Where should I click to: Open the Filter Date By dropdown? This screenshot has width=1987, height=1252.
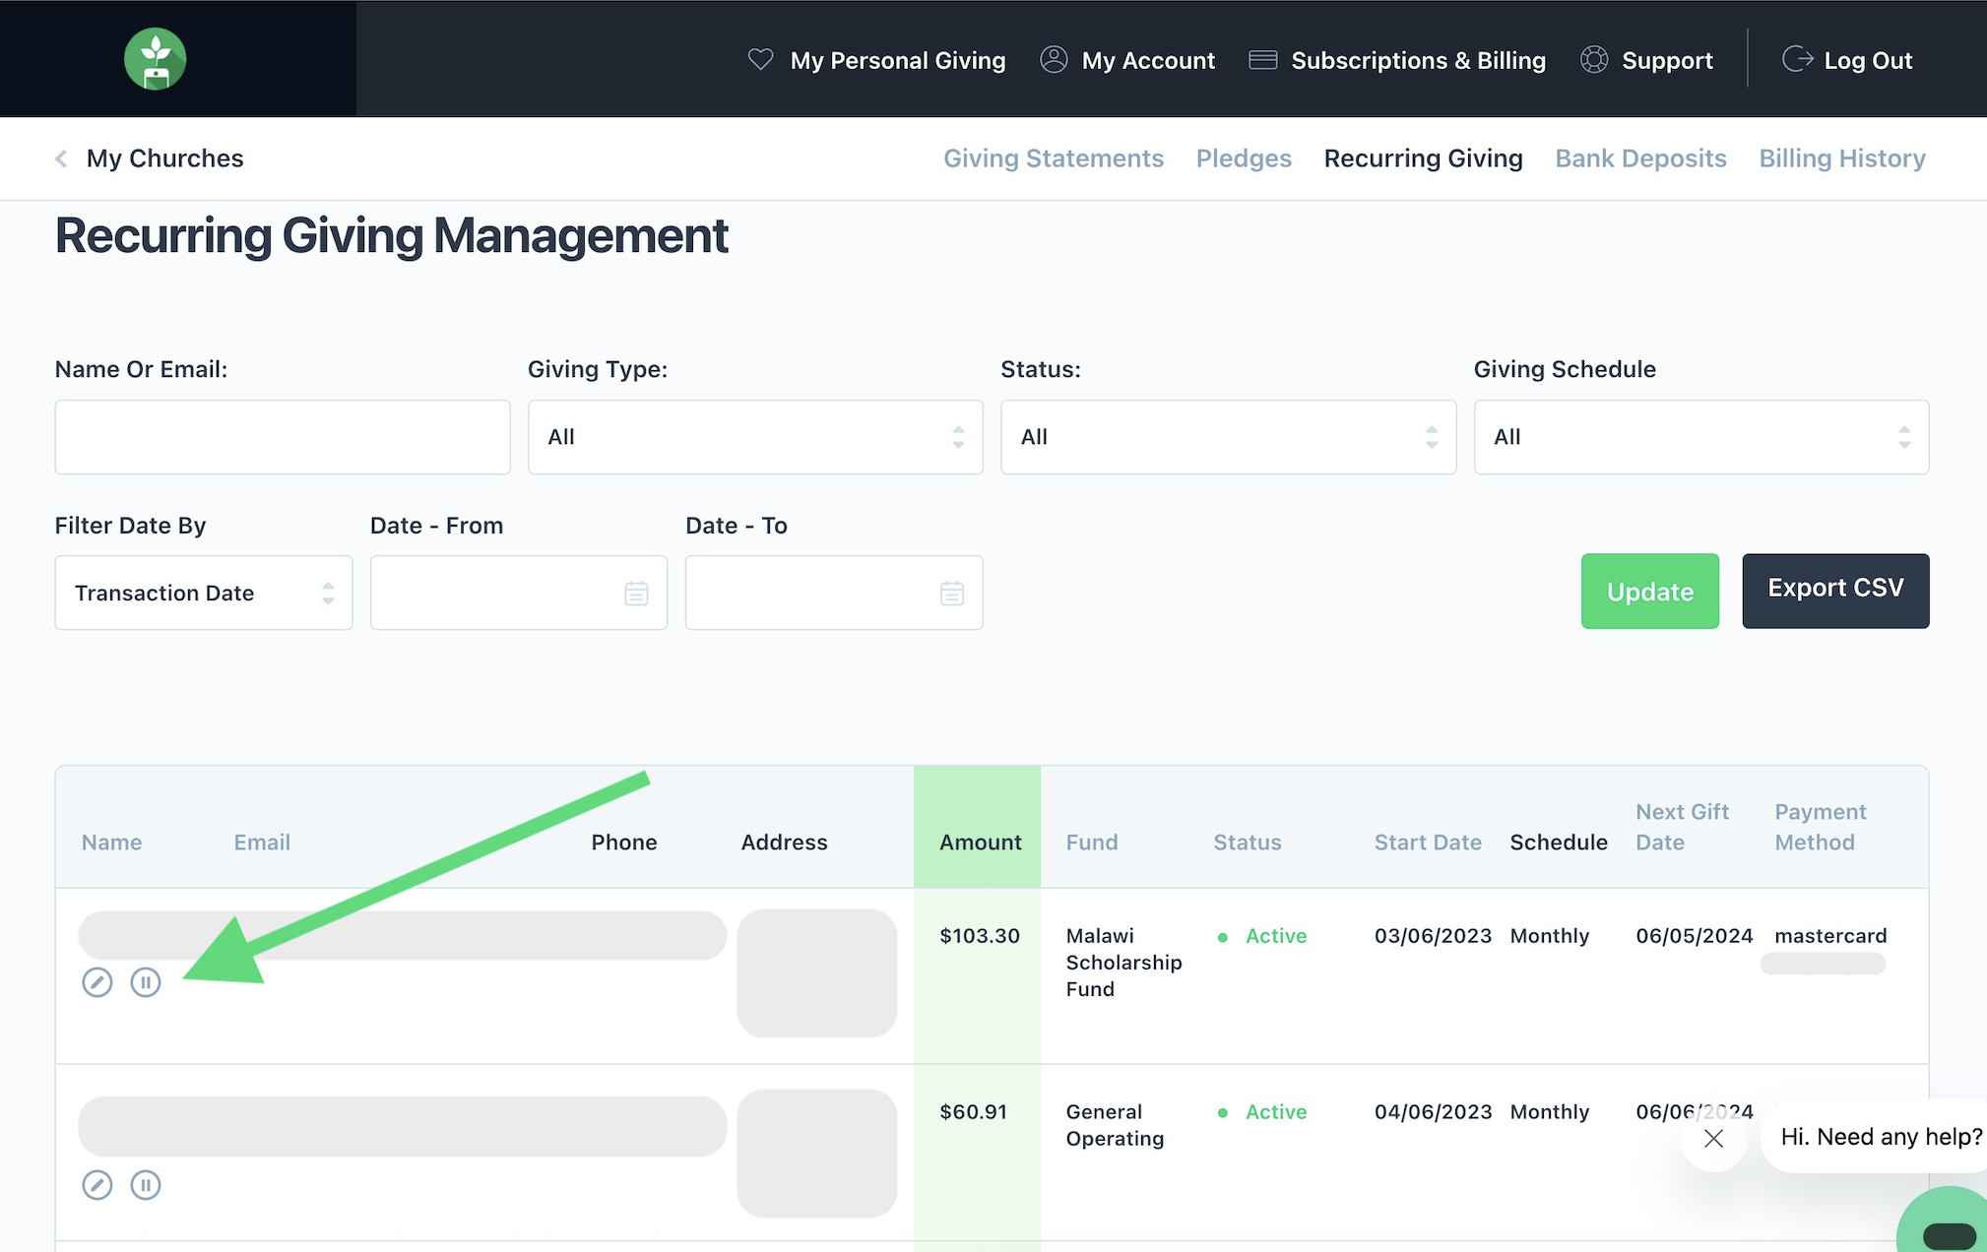[x=204, y=593]
